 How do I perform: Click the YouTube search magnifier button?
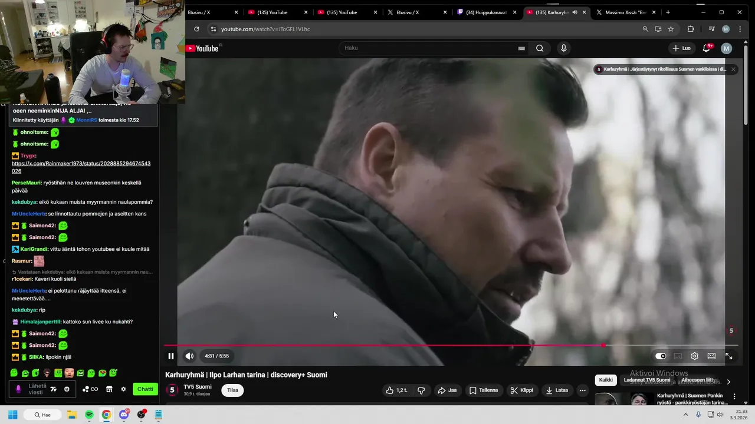[x=540, y=48]
